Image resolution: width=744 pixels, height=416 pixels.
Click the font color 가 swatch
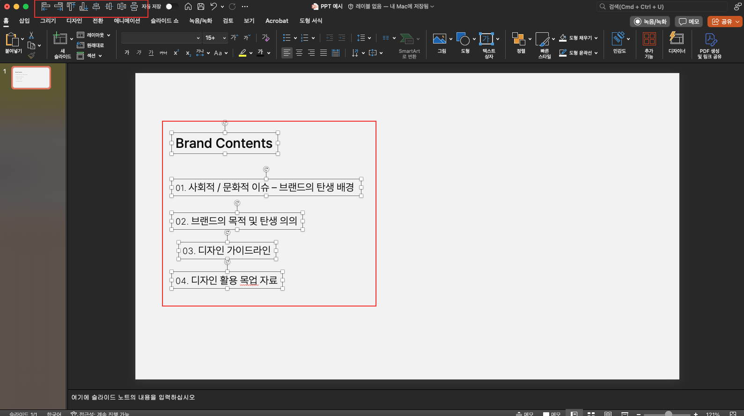coord(260,53)
